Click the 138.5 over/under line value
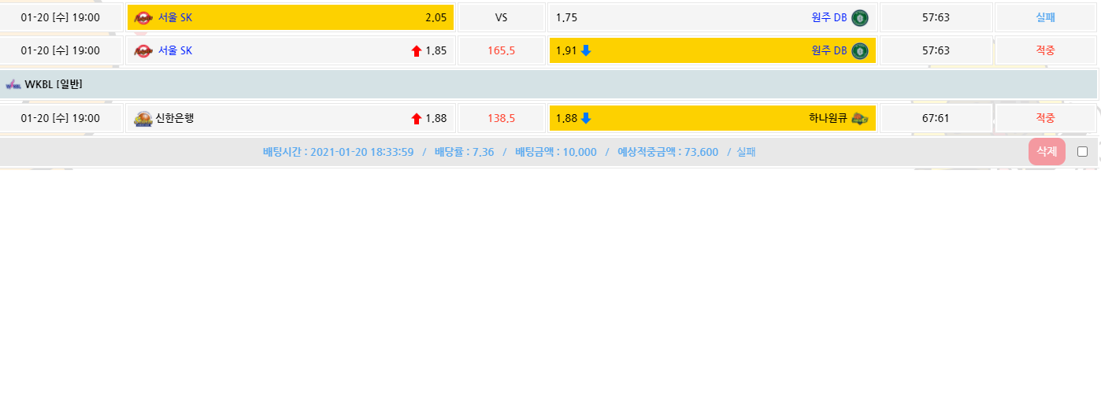The image size is (1101, 407). point(501,119)
